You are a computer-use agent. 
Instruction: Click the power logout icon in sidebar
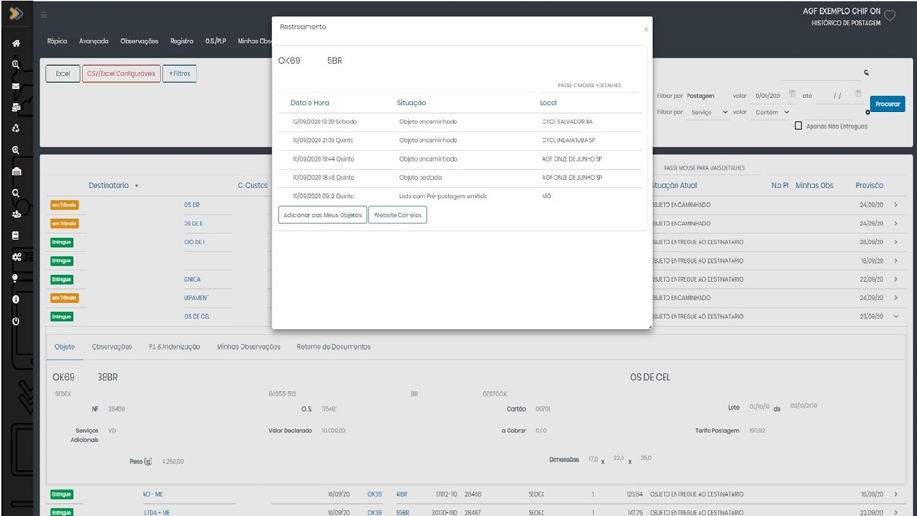[16, 321]
